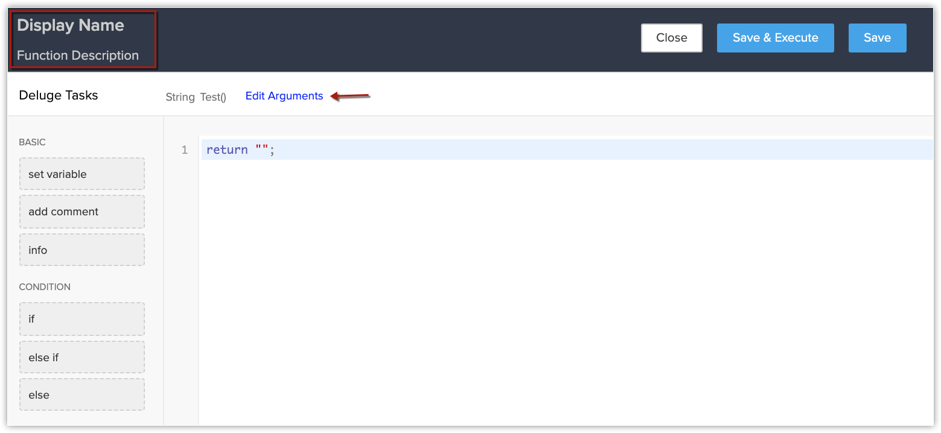
Task: Click the else condition block
Action: pyautogui.click(x=82, y=395)
